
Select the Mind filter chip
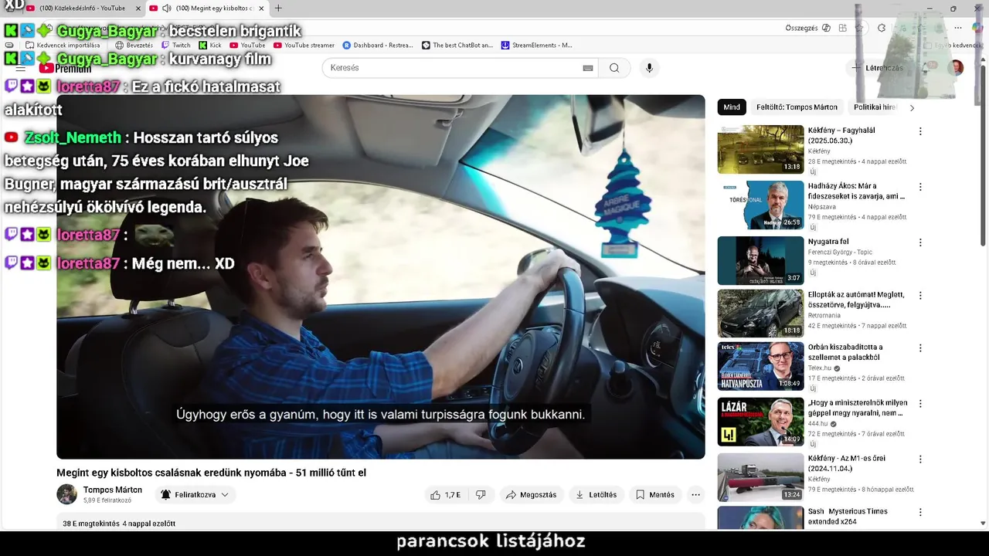tap(732, 107)
